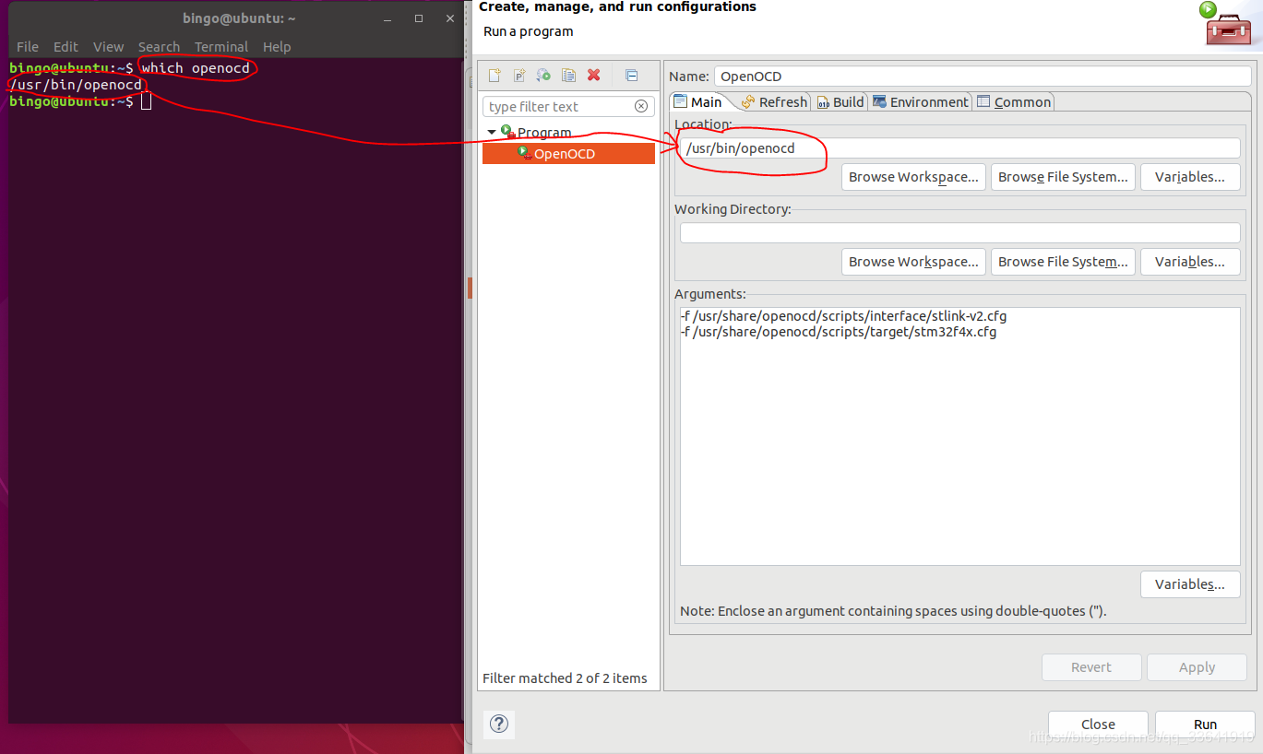Click the stm32f4x.cfg line in the Arguments box

pos(839,332)
